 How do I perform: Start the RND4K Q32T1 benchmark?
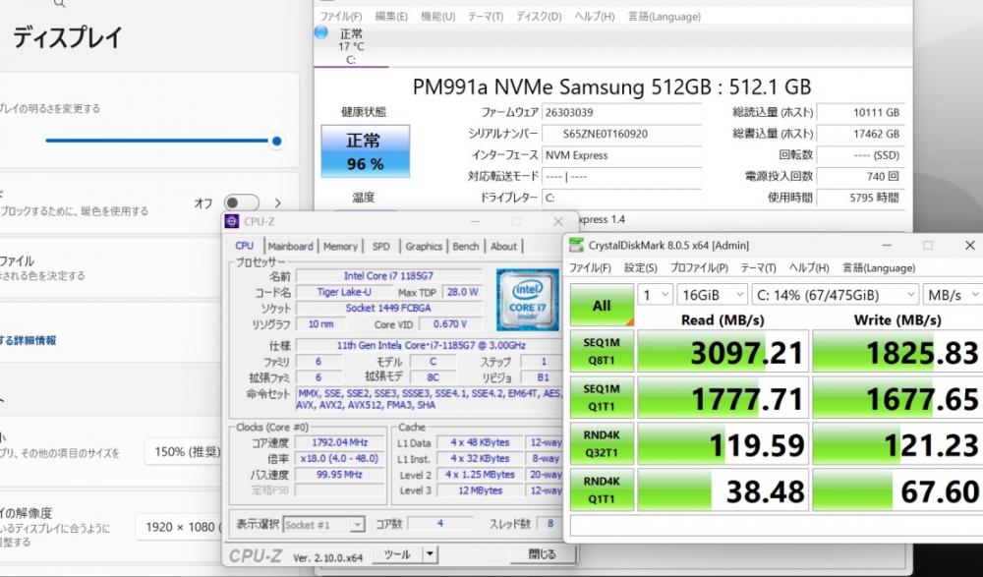pos(602,444)
